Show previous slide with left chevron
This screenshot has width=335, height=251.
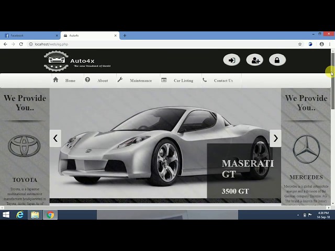click(55, 138)
